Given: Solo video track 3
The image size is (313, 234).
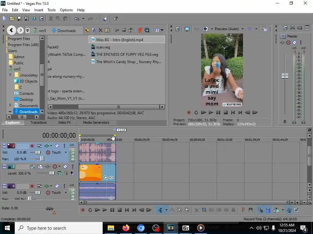Looking at the screenshot, I should [x=73, y=166].
